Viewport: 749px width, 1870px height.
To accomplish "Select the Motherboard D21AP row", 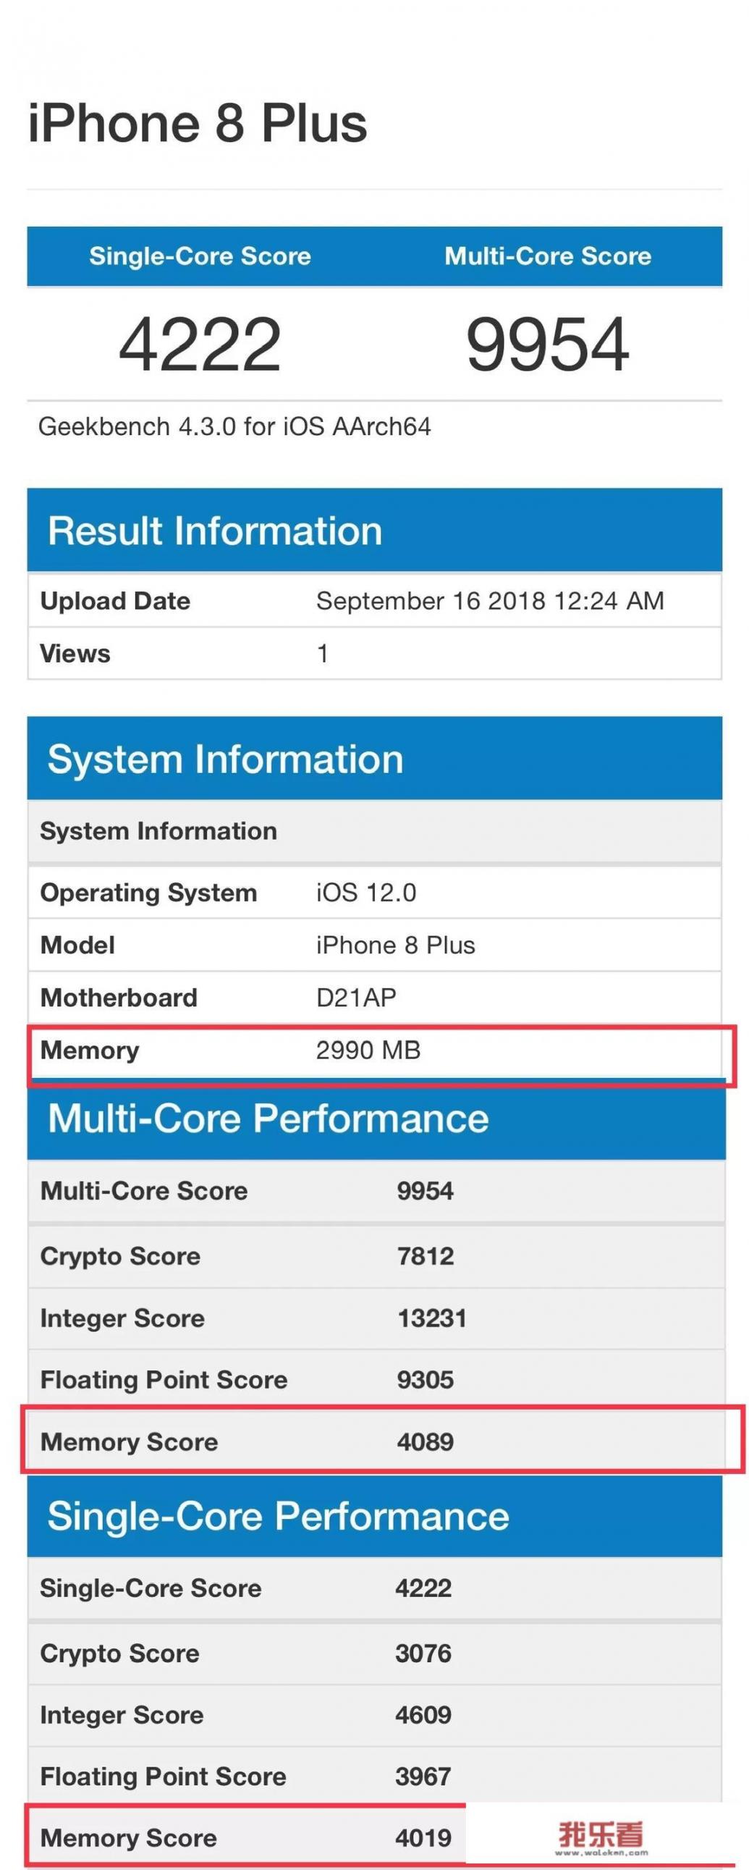I will point(375,998).
